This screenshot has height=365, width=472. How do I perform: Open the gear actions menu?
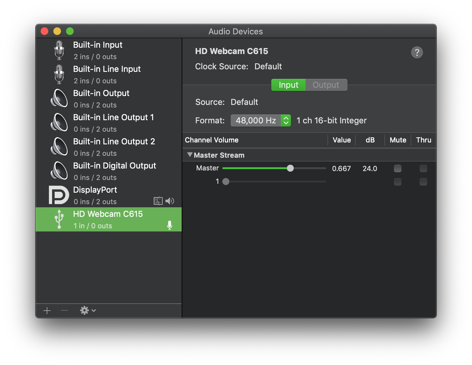click(88, 310)
